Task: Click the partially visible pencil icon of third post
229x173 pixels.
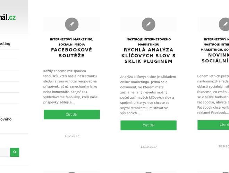Action: coord(225,24)
